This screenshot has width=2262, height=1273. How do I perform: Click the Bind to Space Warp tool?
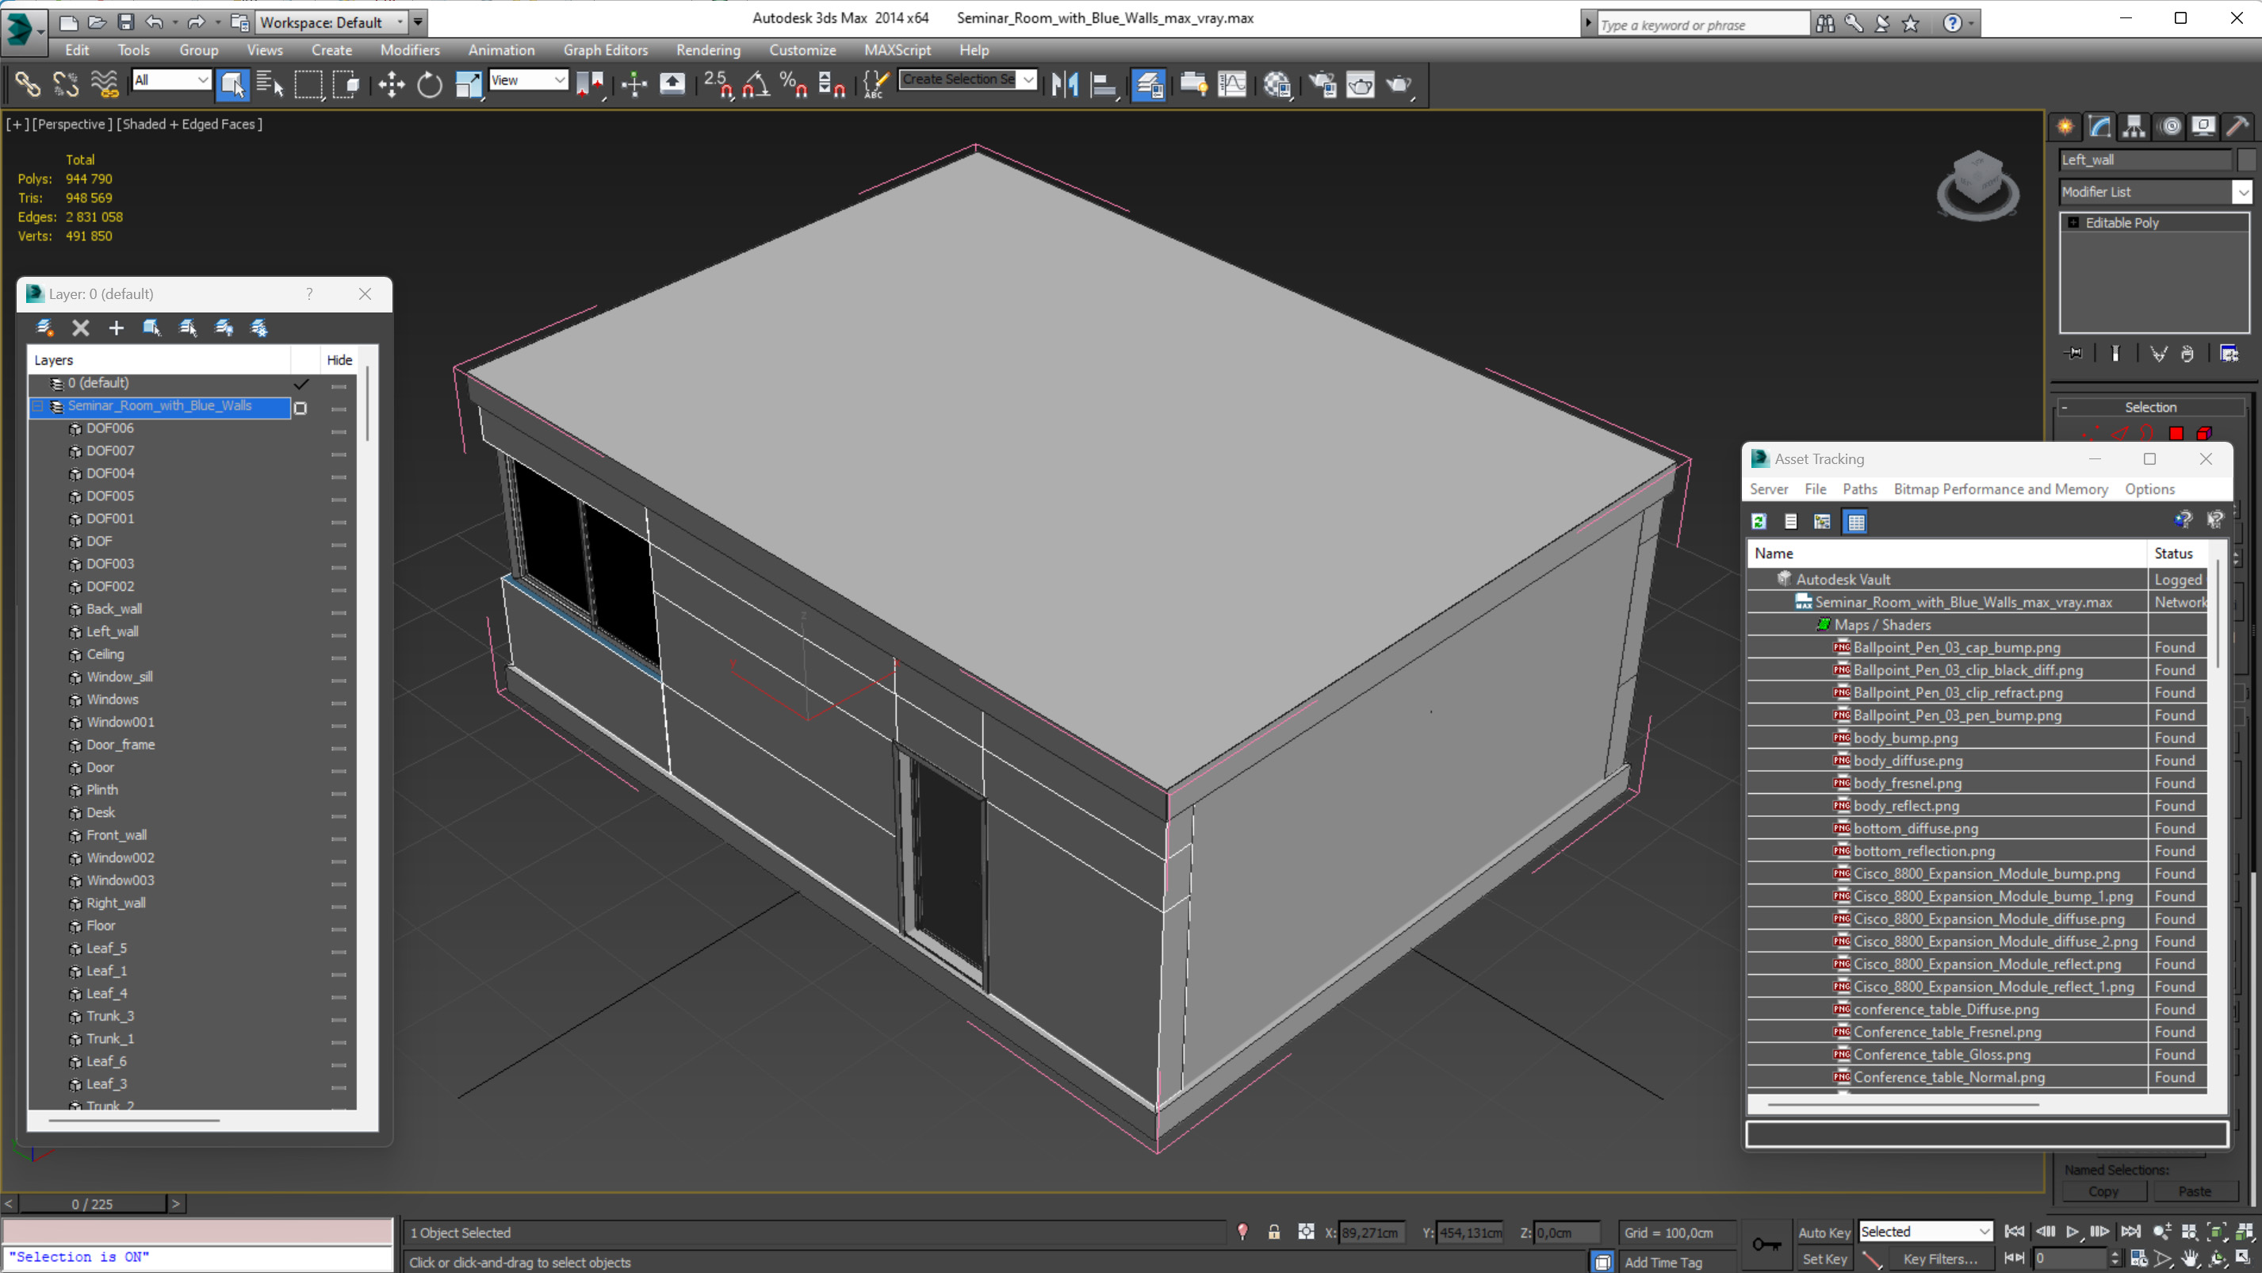tap(105, 84)
